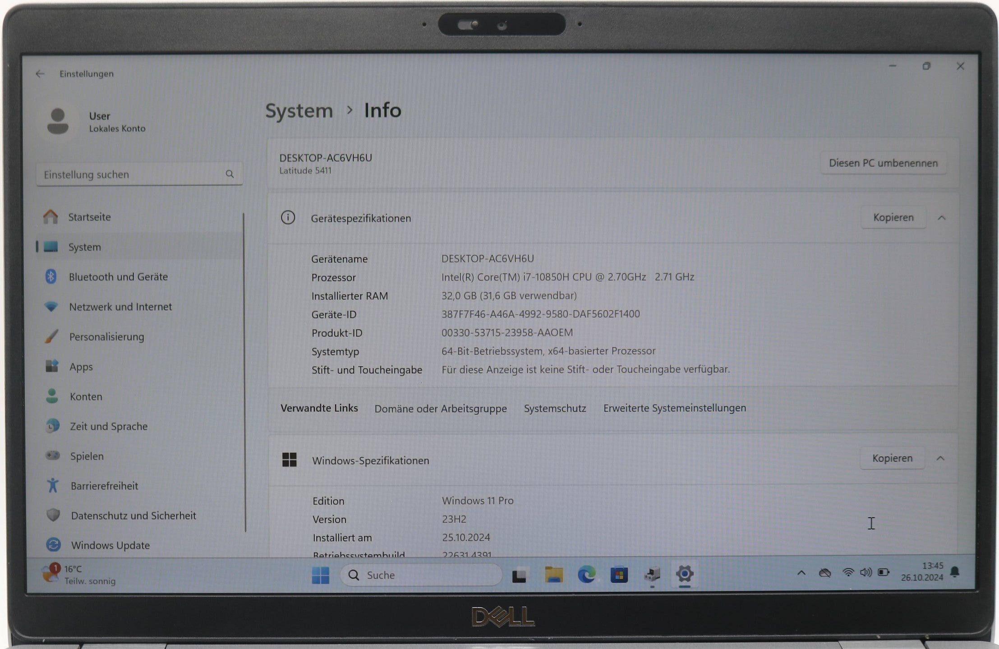The height and width of the screenshot is (649, 999).
Task: Open Netzwerk und Internet settings
Action: [x=120, y=307]
